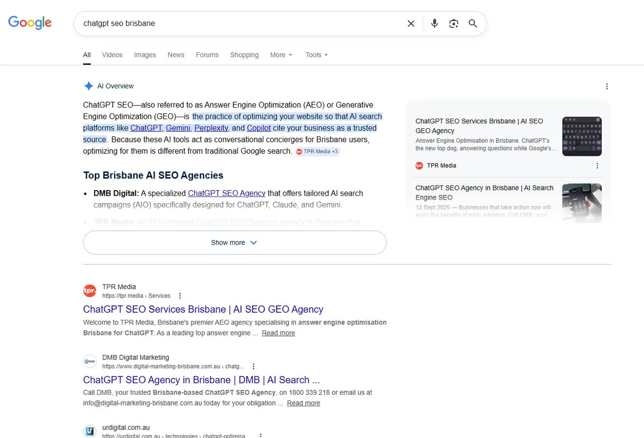
Task: Go to the News tab
Action: click(176, 55)
